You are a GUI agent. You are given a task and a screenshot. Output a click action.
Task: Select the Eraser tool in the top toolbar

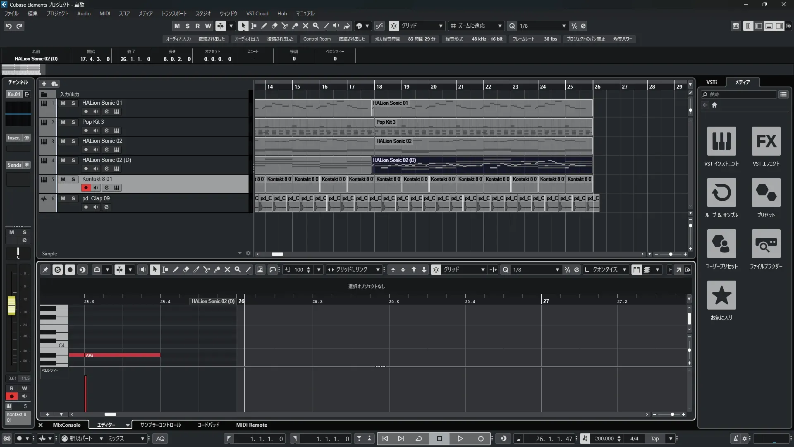pos(274,26)
